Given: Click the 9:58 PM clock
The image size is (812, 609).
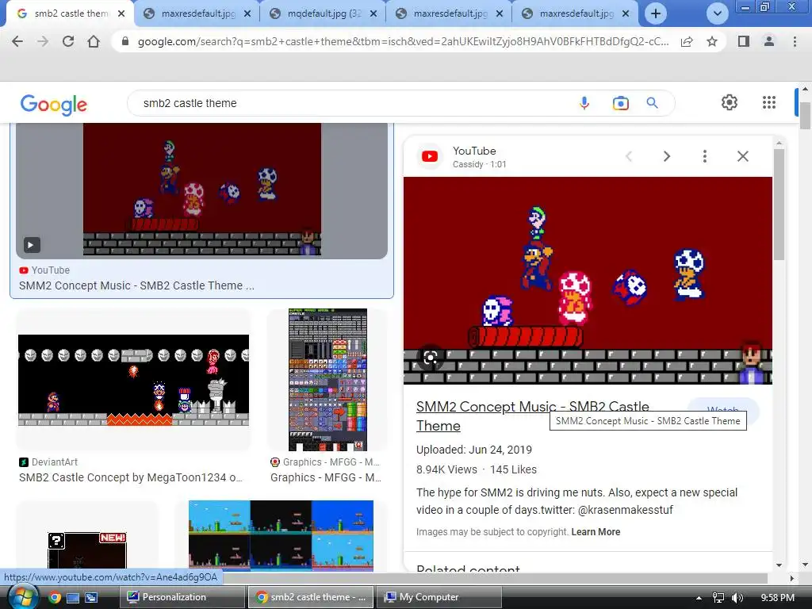Looking at the screenshot, I should point(777,598).
